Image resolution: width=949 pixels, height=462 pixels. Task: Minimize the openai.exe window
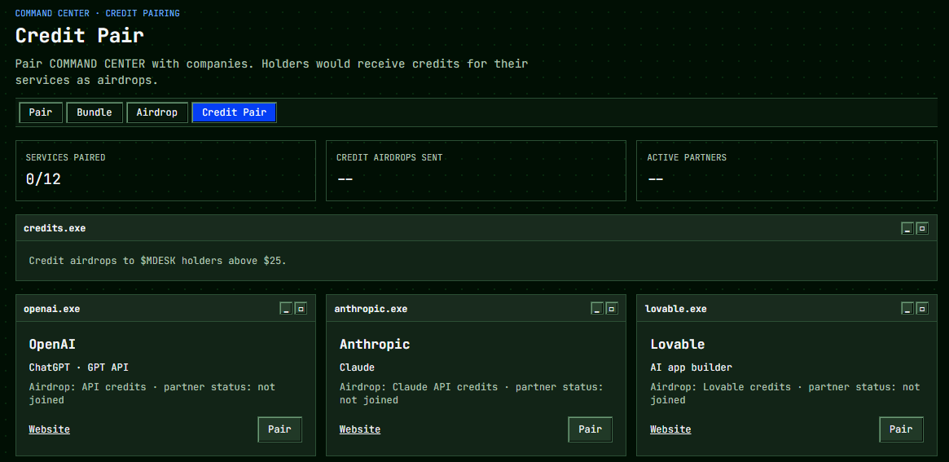pos(286,309)
